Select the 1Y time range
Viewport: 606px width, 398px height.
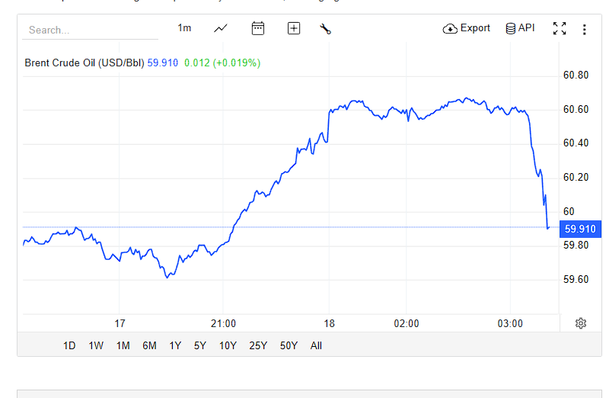175,345
